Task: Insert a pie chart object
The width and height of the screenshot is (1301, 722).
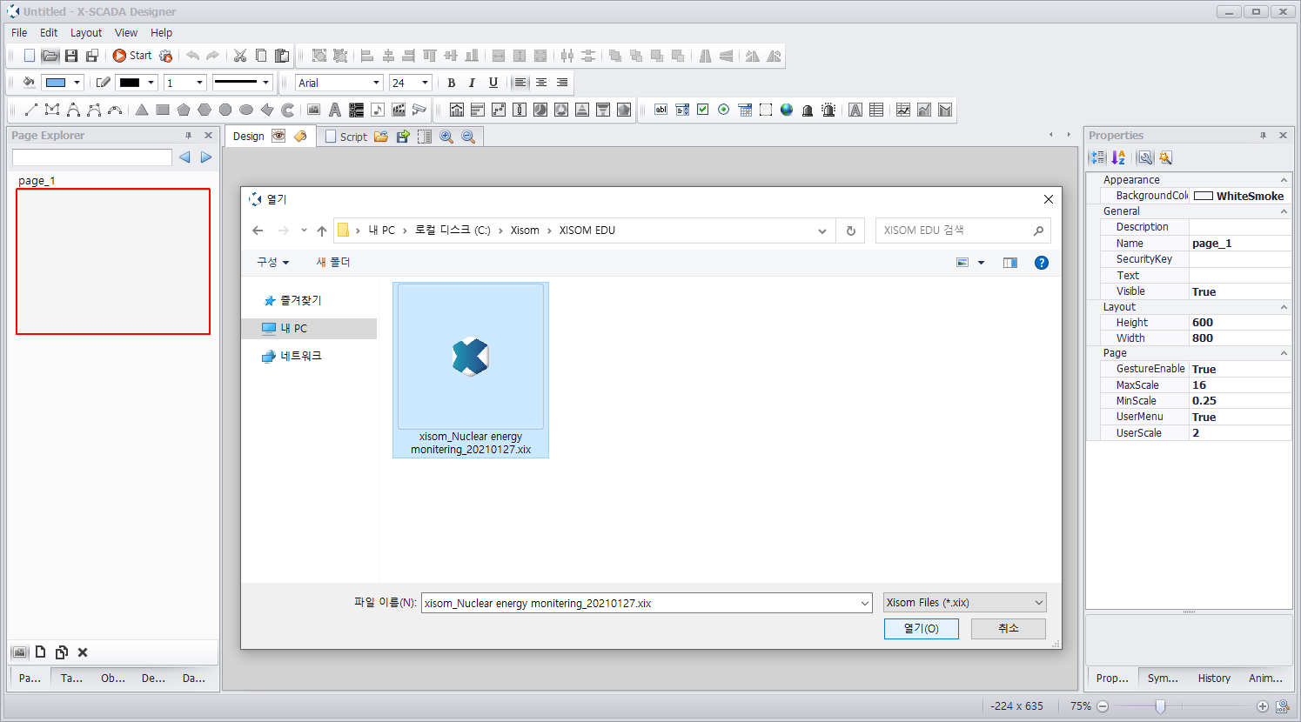Action: point(540,110)
